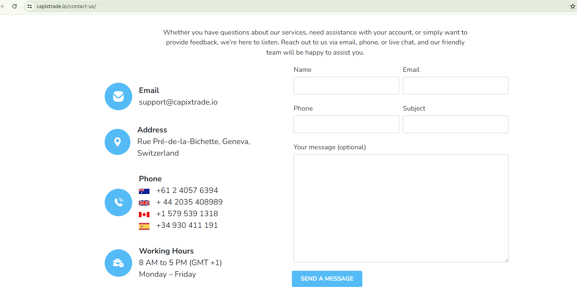577x294 pixels.
Task: Click the support@capixtrade.io email address
Action: [x=178, y=102]
